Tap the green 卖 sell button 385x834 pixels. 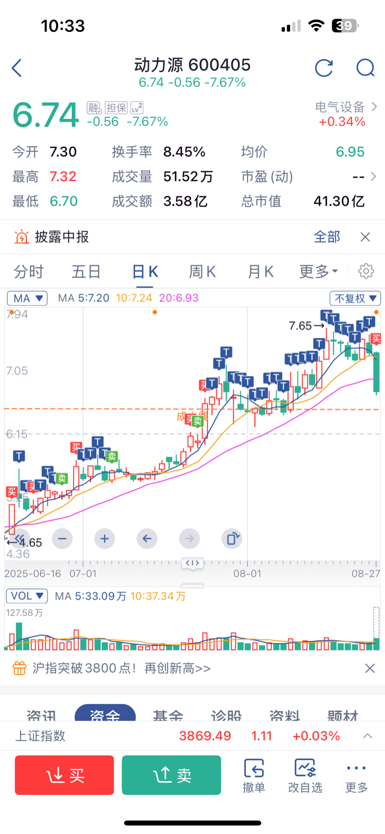tap(171, 775)
